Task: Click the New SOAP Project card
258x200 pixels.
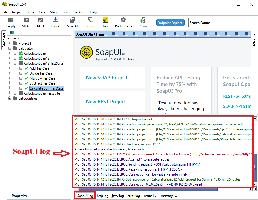Action: pyautogui.click(x=113, y=77)
